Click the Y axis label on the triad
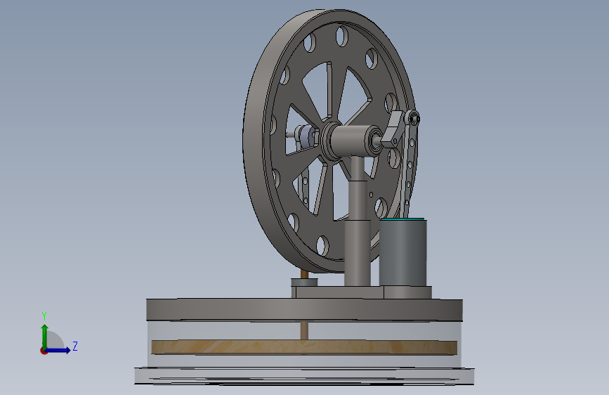This screenshot has width=609, height=395. (x=44, y=316)
